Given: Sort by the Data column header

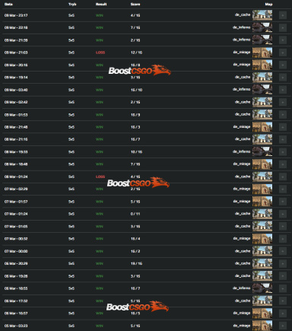Looking at the screenshot, I should pyautogui.click(x=8, y=5).
